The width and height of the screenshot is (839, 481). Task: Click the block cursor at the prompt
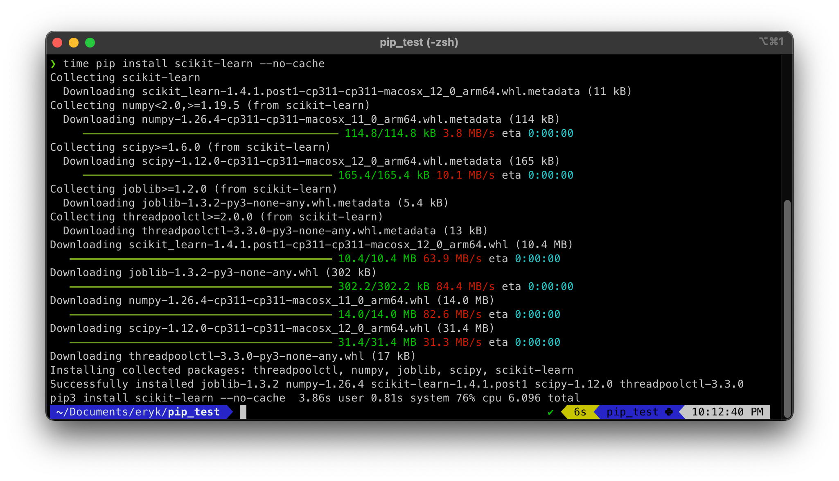coord(243,412)
